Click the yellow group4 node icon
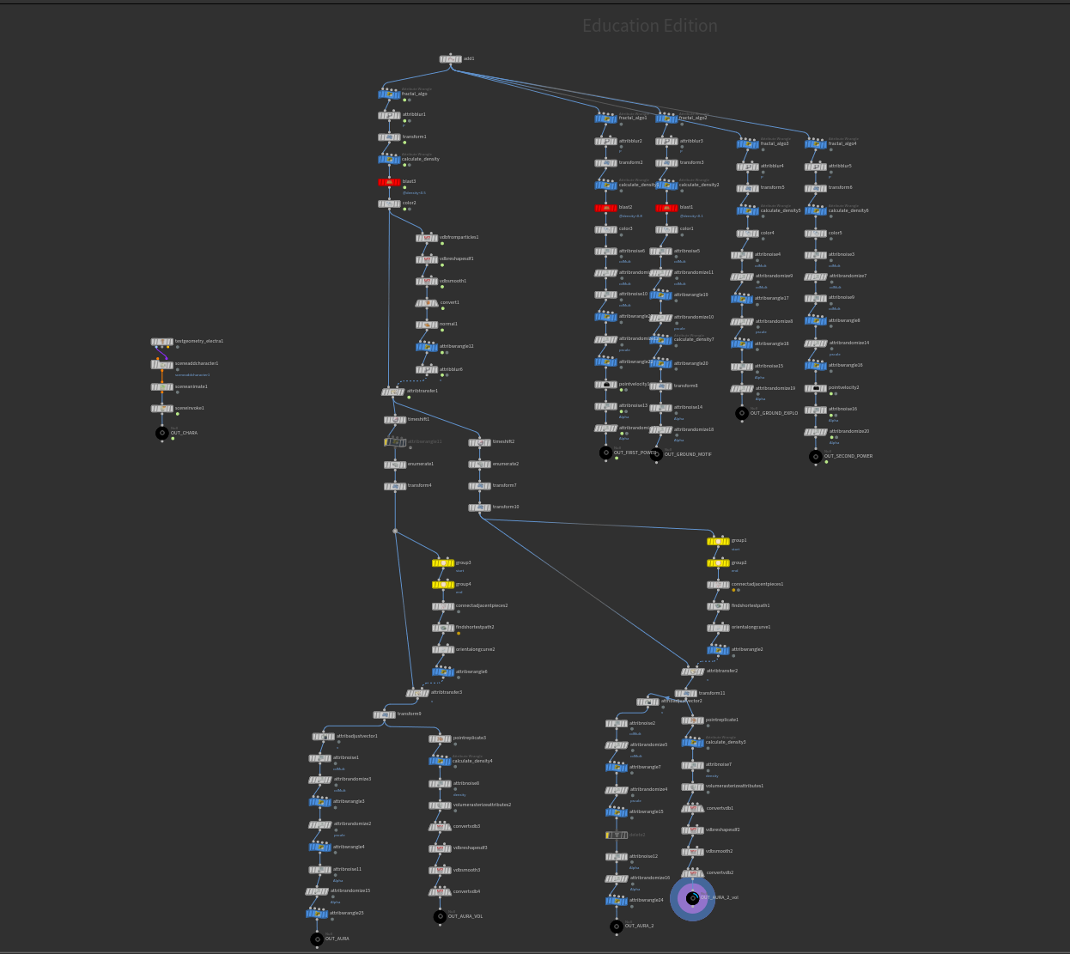 443,585
